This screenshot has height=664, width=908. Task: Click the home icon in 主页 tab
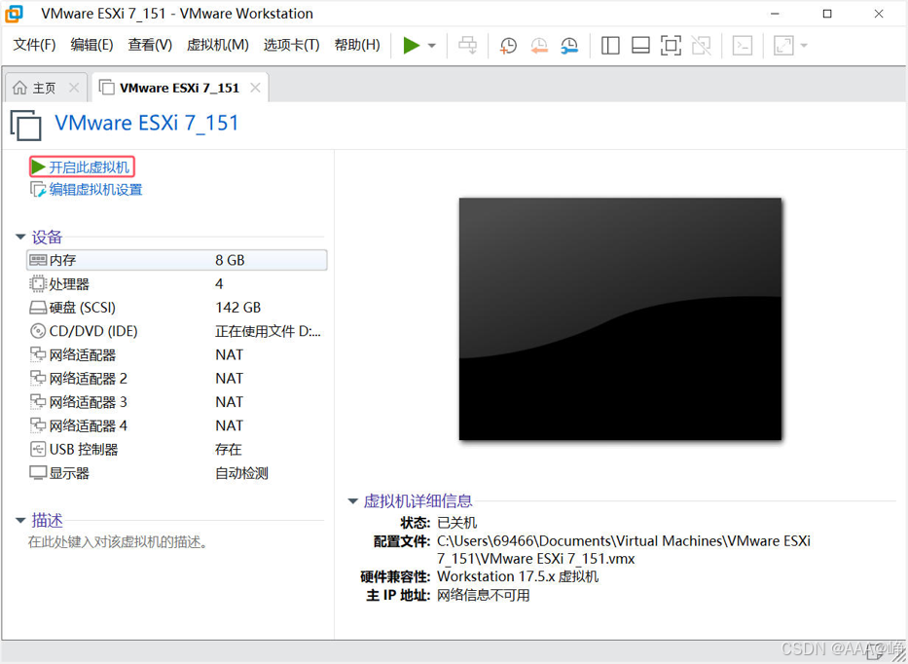coord(19,88)
